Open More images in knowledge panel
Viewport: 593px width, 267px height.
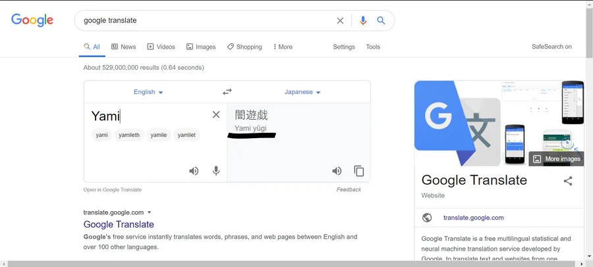pyautogui.click(x=556, y=158)
